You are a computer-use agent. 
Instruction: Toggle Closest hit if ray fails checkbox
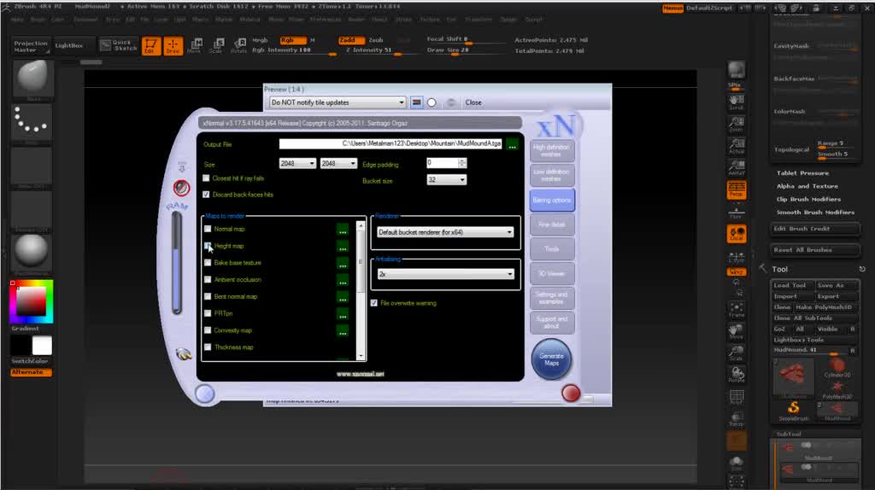[206, 178]
